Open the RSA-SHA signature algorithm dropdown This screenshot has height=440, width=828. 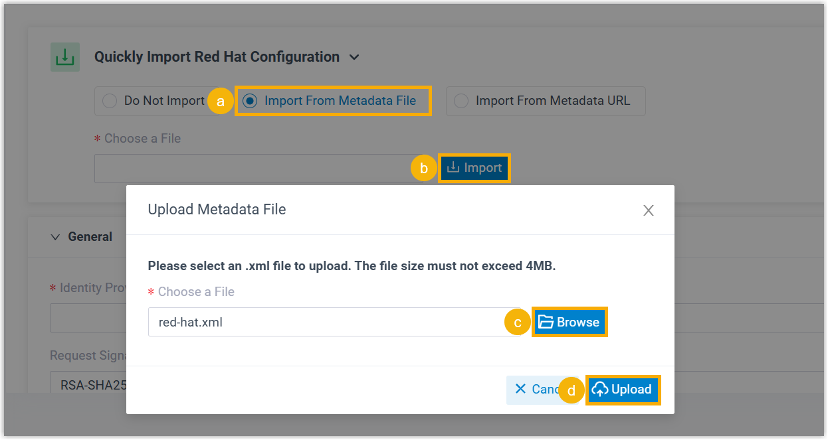coord(88,384)
